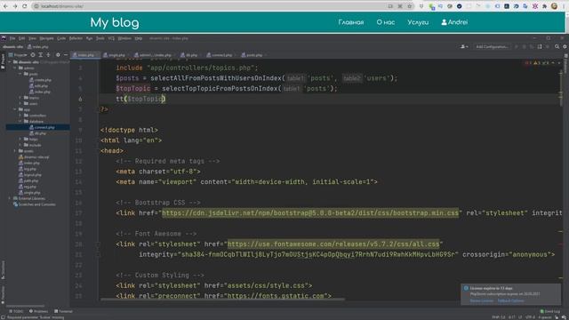The width and height of the screenshot is (569, 320).
Task: Open the Project view dropdown
Action: click(18, 55)
